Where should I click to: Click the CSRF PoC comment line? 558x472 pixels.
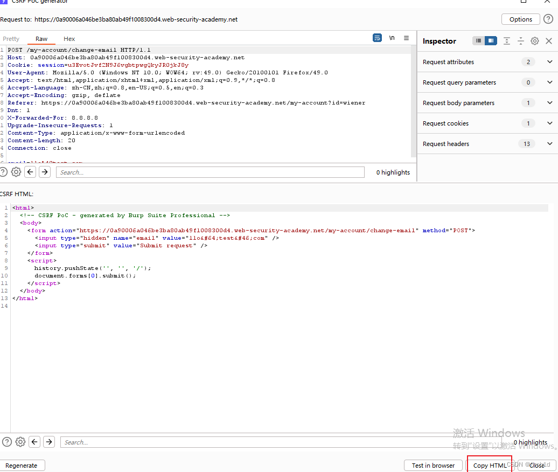point(125,216)
